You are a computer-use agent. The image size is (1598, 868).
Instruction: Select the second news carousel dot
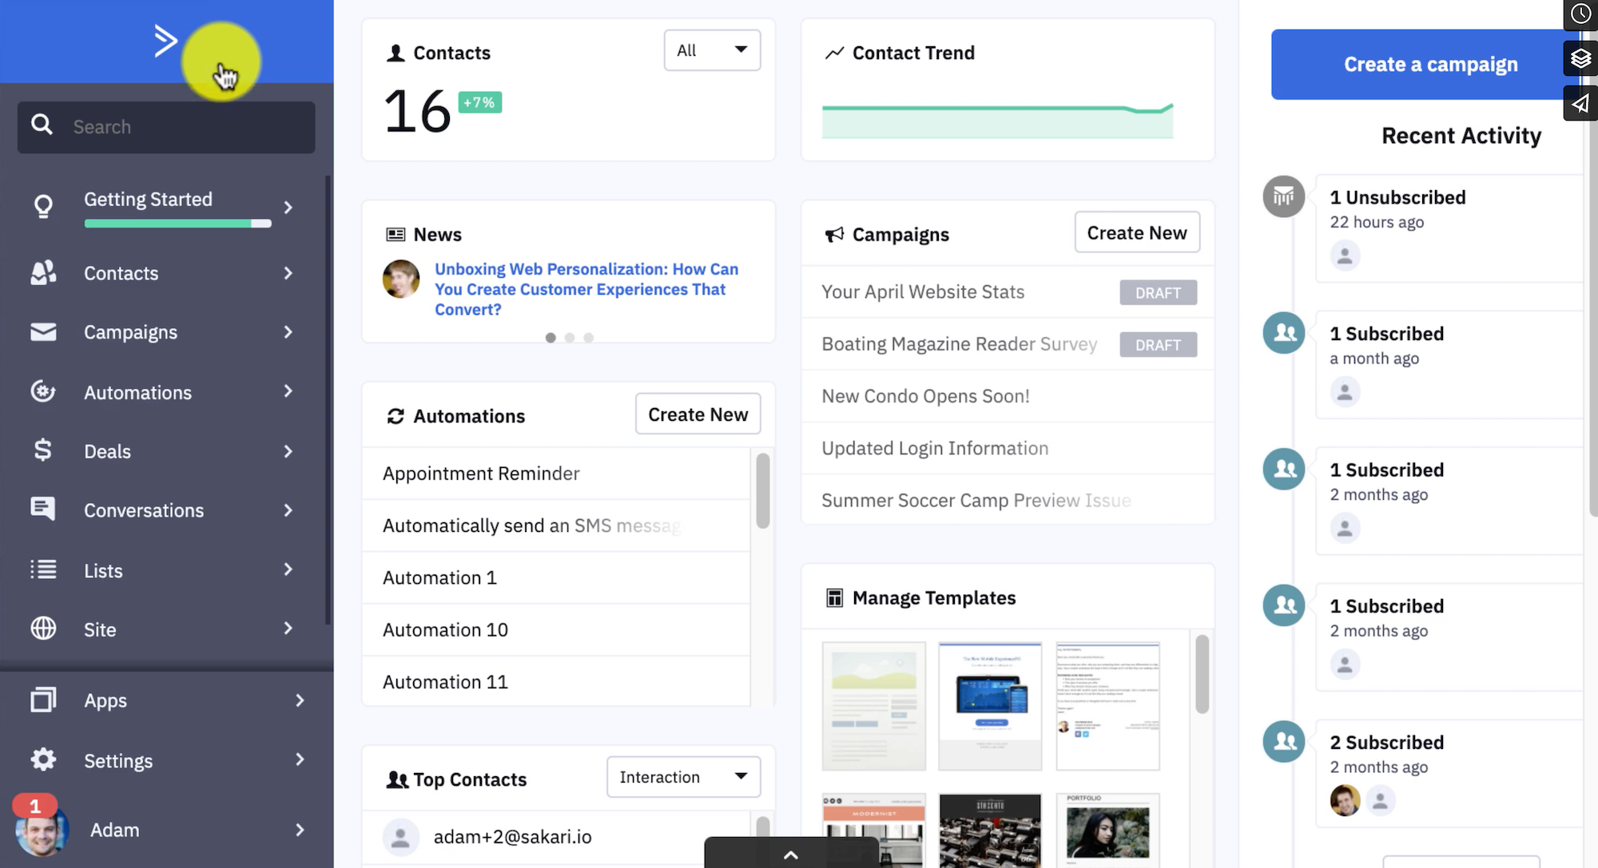coord(569,338)
